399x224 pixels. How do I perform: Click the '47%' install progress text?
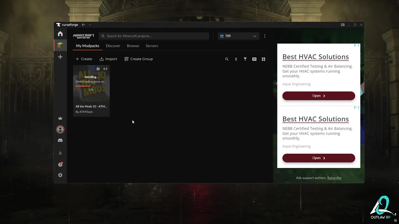[91, 90]
